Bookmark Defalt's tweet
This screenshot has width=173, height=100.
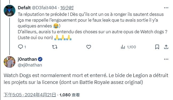pos(157,47)
